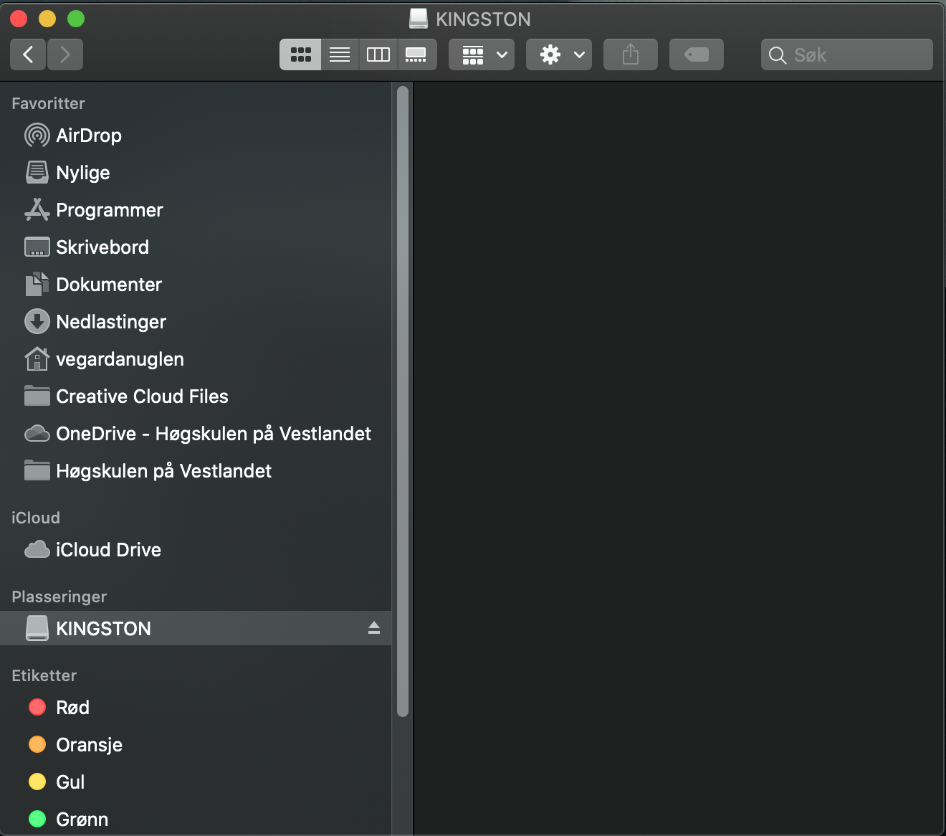Click the Nedlastinger download arrow icon
Image resolution: width=946 pixels, height=836 pixels.
[37, 321]
